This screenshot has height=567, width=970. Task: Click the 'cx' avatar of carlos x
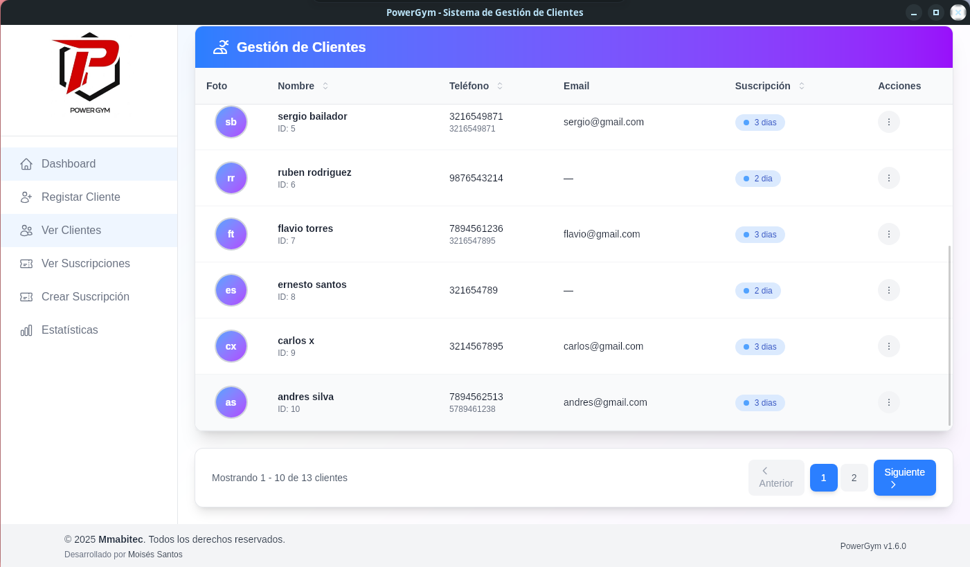pyautogui.click(x=231, y=346)
